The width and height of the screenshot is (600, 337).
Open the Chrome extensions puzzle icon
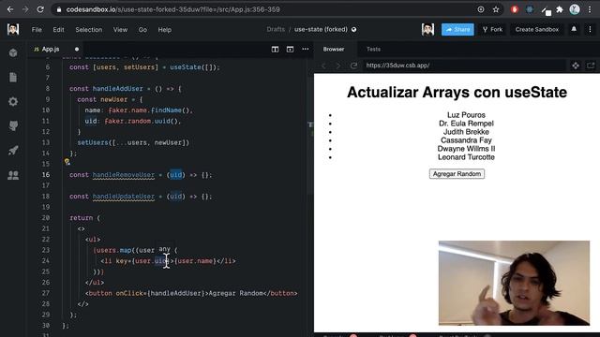560,9
